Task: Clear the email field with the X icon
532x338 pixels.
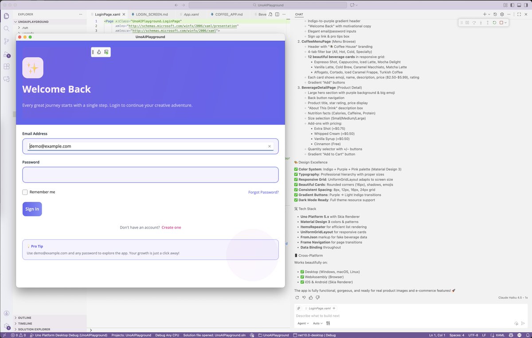Action: pos(269,146)
